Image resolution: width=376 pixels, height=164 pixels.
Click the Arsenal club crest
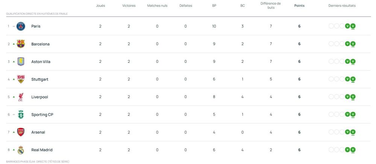[x=21, y=132]
